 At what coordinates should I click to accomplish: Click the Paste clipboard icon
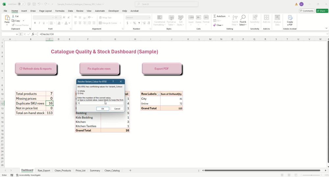(7, 18)
